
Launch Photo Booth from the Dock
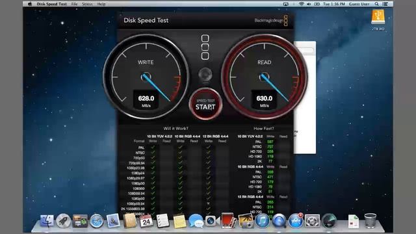pyautogui.click(x=228, y=220)
